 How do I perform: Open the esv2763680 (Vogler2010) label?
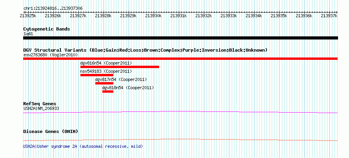(51, 55)
